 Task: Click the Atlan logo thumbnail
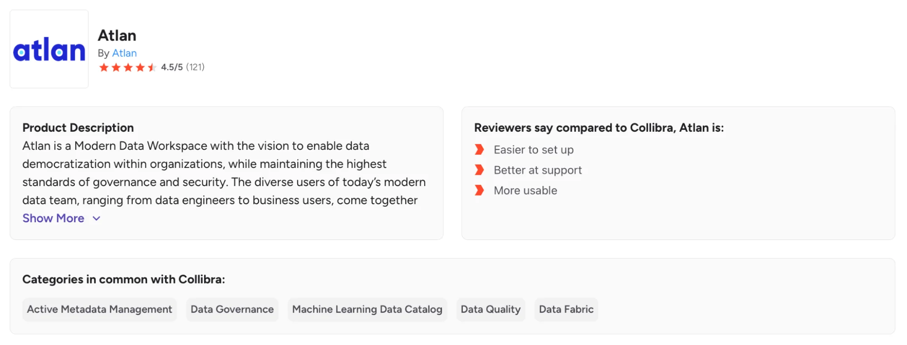tap(49, 49)
